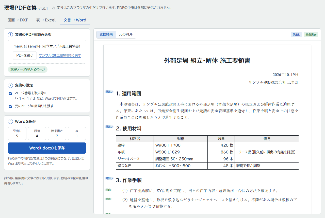This screenshot has height=218, width=325.
Task: Click the step 2 circle number badge
Action: coord(10,85)
